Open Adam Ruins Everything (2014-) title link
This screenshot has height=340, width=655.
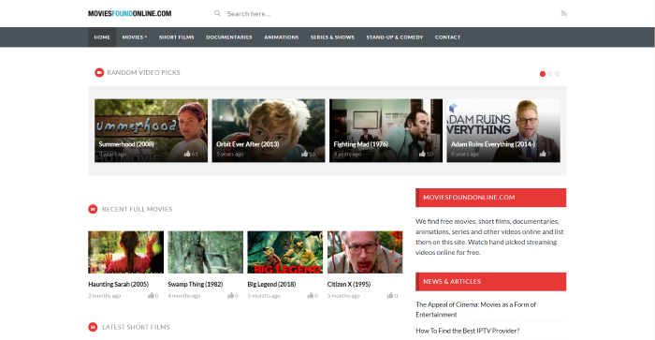493,144
